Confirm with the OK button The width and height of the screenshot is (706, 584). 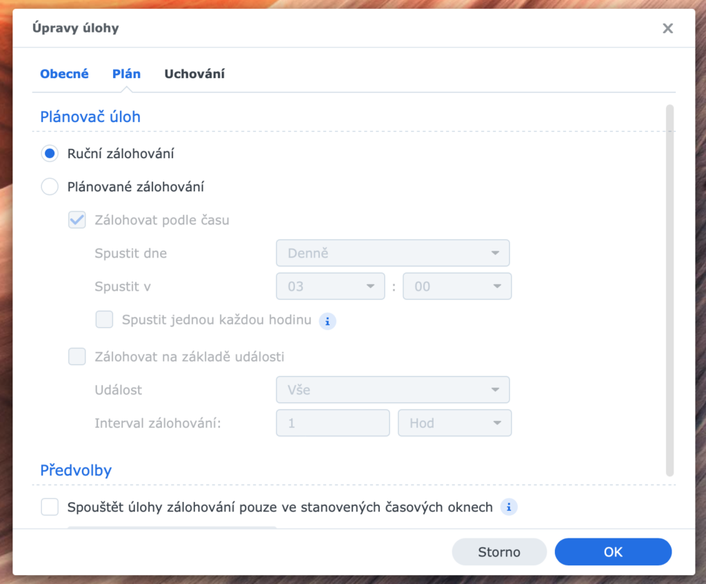[613, 552]
